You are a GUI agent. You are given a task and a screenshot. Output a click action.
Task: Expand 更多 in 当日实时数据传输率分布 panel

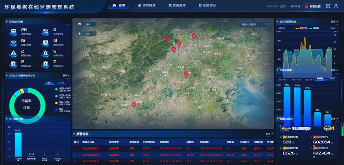pos(66,76)
